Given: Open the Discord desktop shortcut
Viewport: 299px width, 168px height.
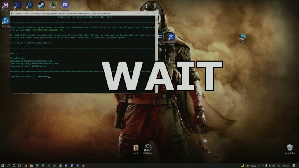Looking at the screenshot, I should pos(65,5).
